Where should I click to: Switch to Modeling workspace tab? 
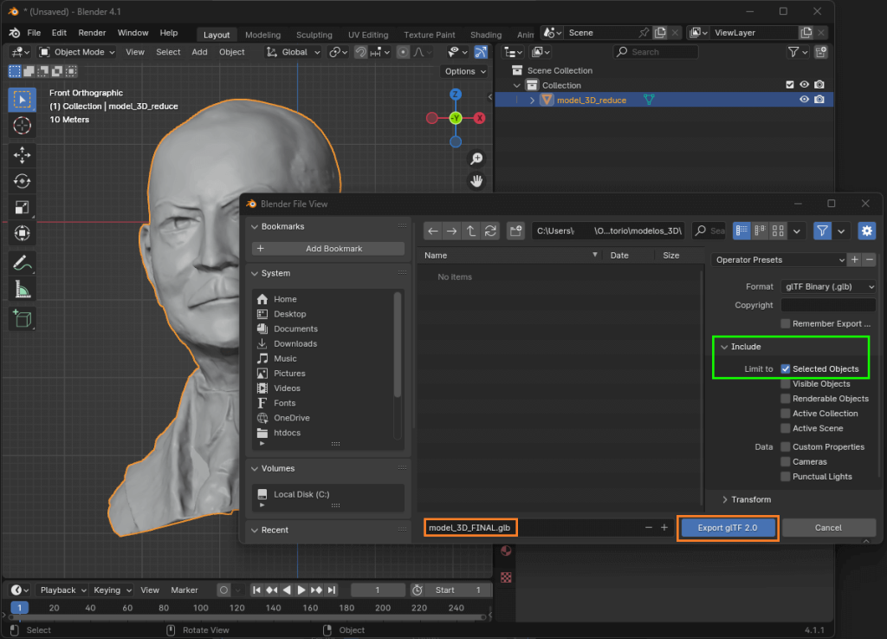pyautogui.click(x=262, y=35)
